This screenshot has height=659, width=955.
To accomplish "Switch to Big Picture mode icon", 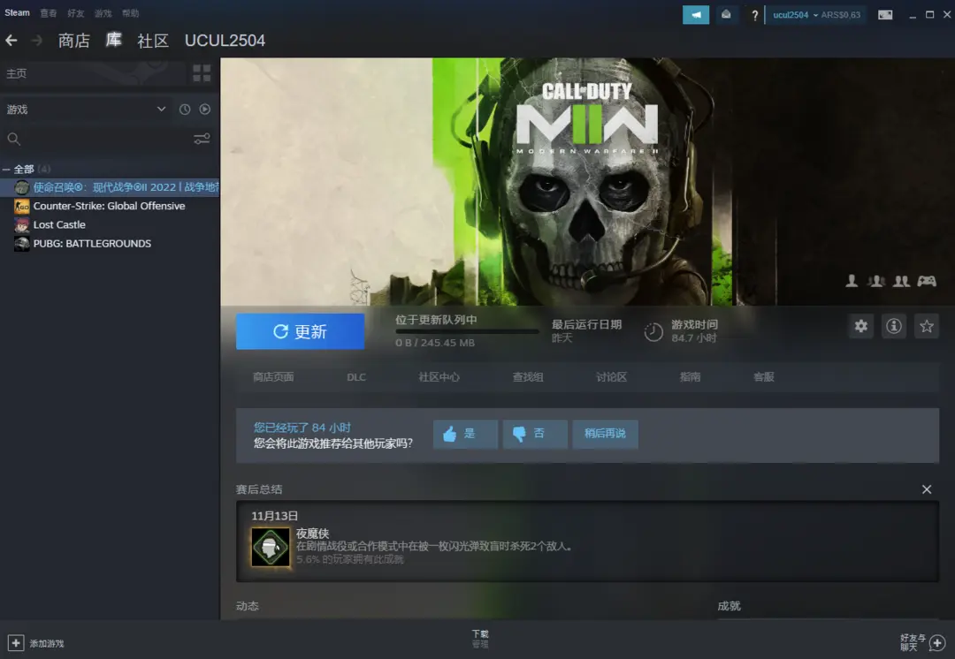I will click(x=885, y=15).
